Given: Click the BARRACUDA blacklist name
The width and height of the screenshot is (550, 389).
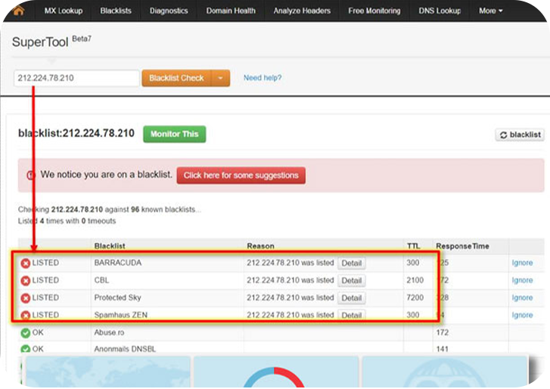Looking at the screenshot, I should point(118,263).
